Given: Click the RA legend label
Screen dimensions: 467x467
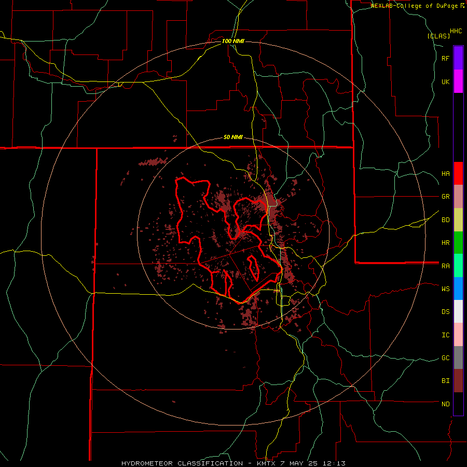Looking at the screenshot, I should 446,266.
